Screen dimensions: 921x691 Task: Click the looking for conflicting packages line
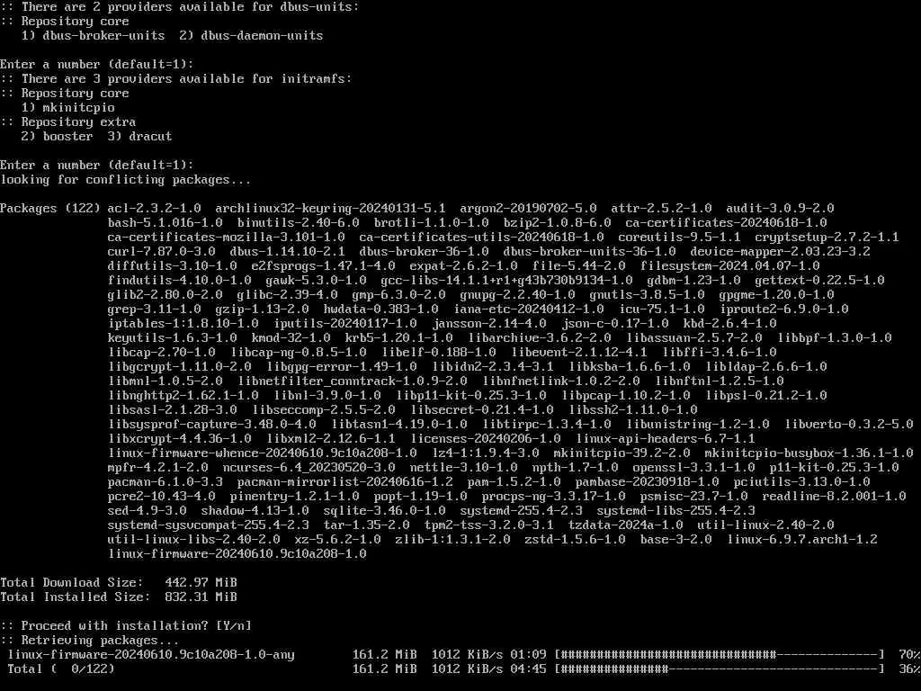click(125, 180)
